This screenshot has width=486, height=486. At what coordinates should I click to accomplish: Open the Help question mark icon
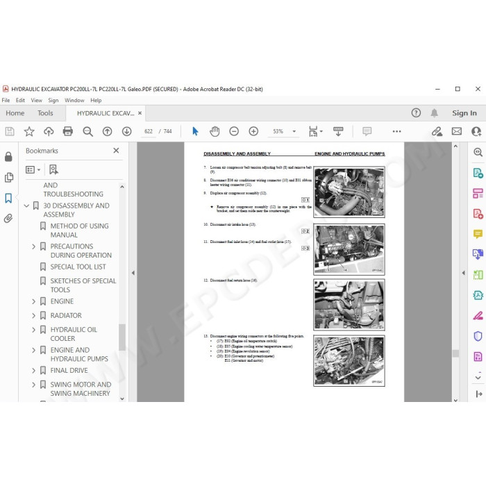pyautogui.click(x=416, y=112)
